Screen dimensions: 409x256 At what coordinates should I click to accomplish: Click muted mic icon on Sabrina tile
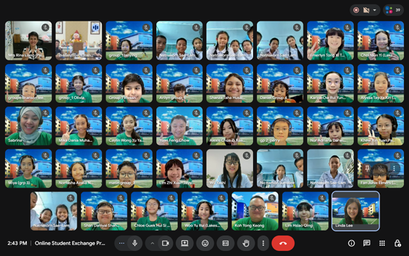[45, 113]
